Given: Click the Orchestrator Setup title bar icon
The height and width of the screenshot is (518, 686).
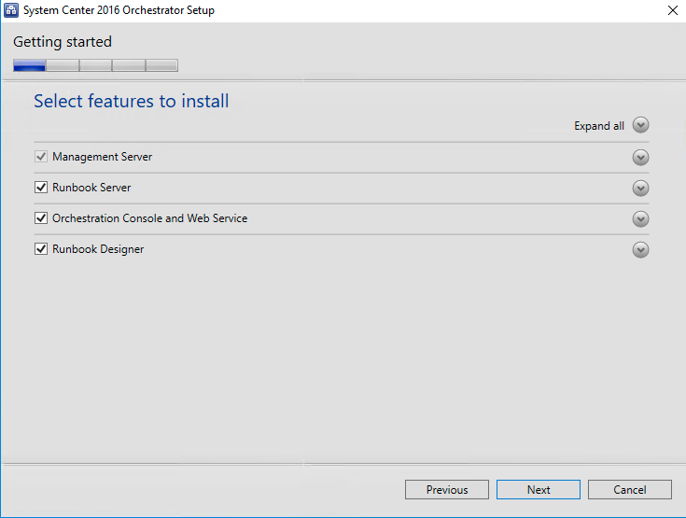Looking at the screenshot, I should (x=12, y=10).
